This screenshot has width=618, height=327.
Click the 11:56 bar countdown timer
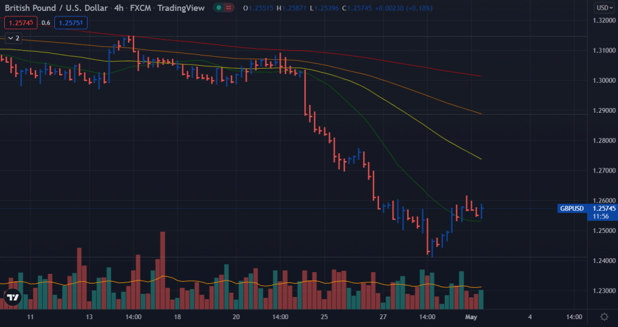pos(600,217)
